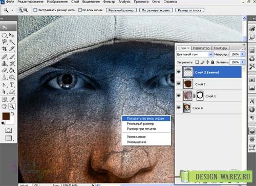Hide the 'Слой 2' layer
Image resolution: width=256 pixels, height=186 pixels.
[x=179, y=84]
